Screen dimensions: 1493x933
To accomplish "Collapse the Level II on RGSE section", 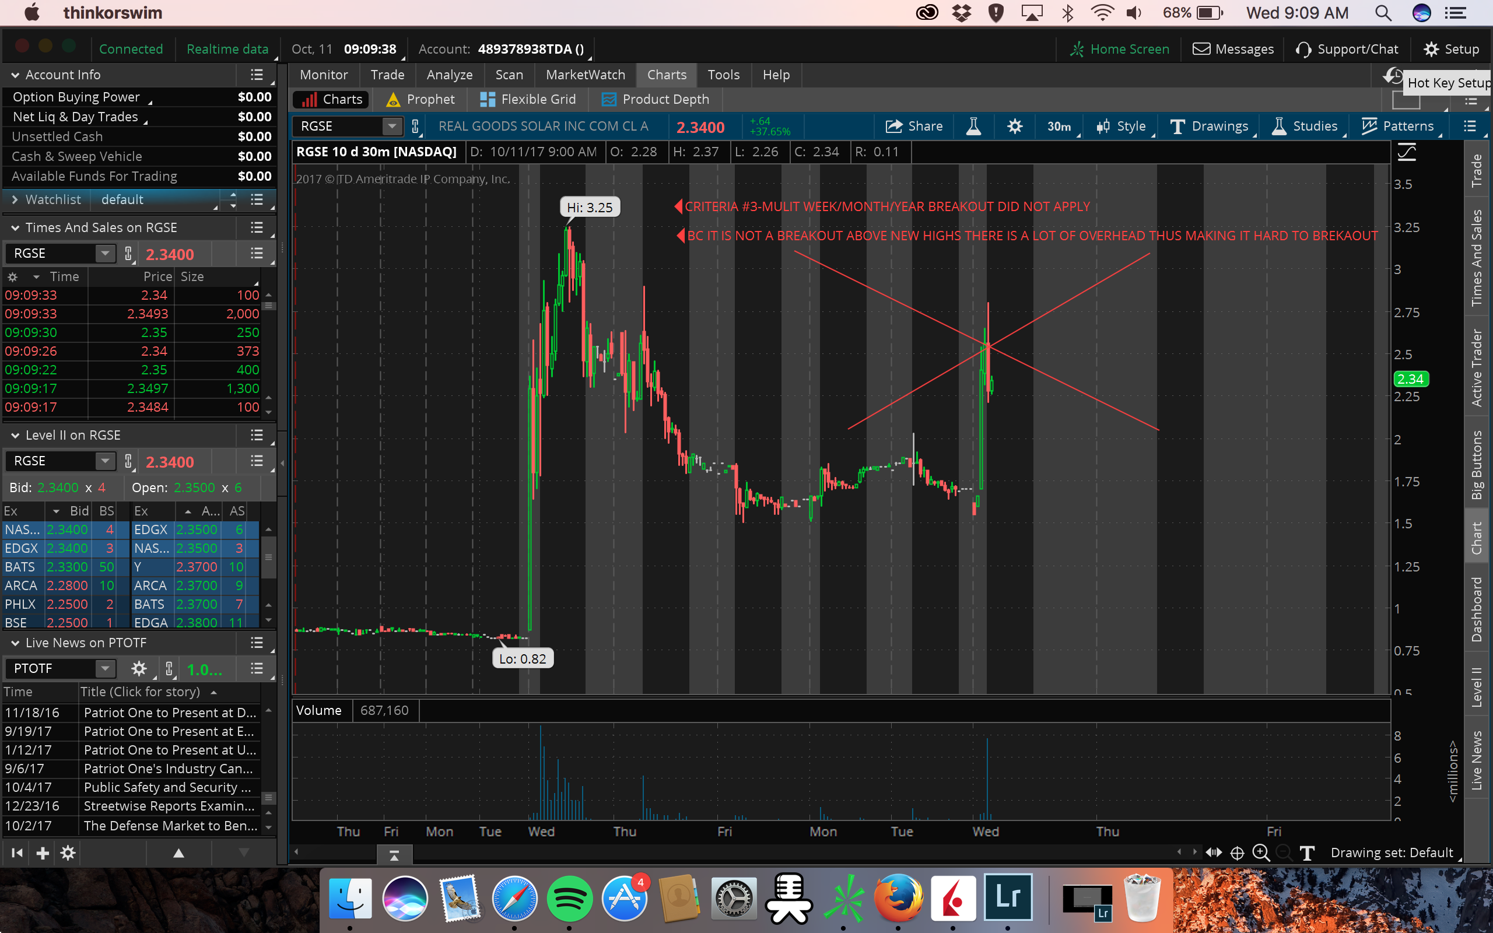I will pos(15,435).
